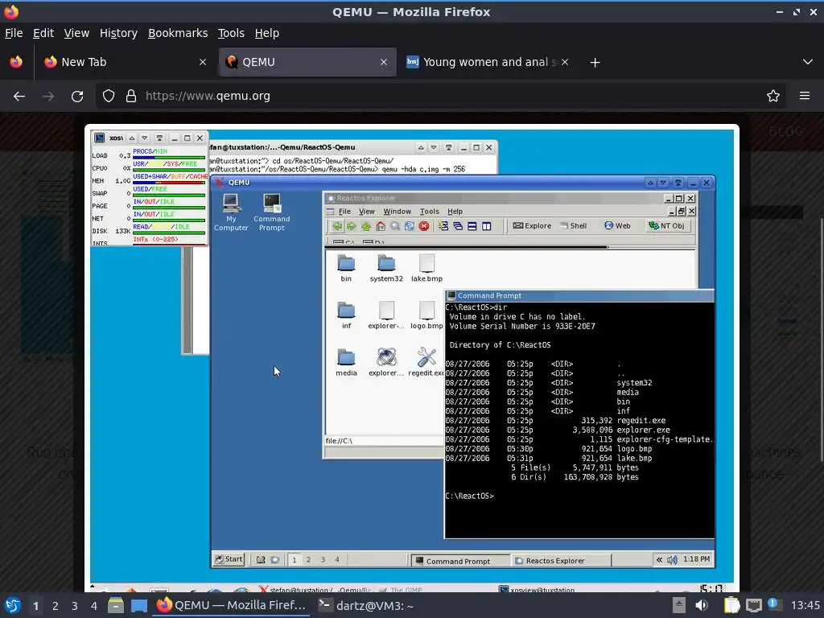This screenshot has height=618, width=824.
Task: Click the show desktop panel icon
Action: pyautogui.click(x=139, y=605)
